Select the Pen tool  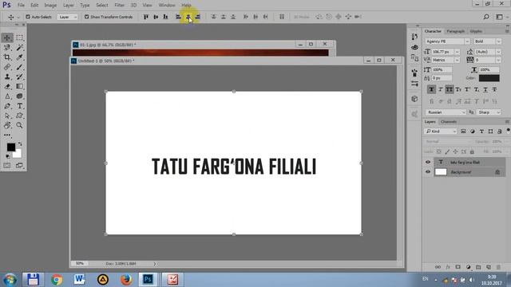tap(7, 106)
